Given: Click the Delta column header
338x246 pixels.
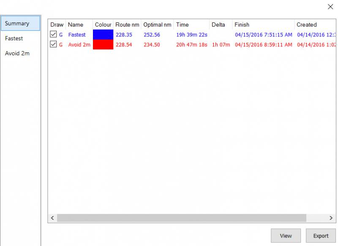Looking at the screenshot, I should tap(219, 24).
